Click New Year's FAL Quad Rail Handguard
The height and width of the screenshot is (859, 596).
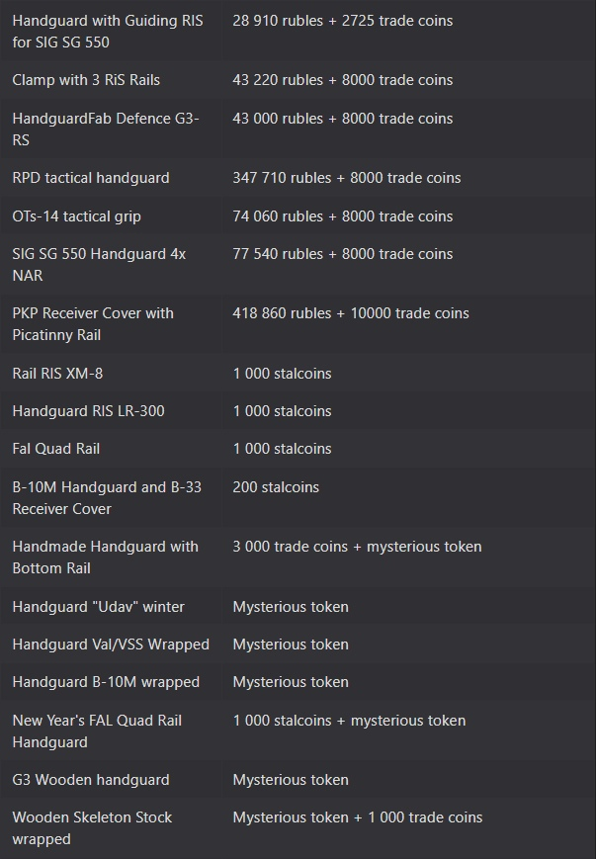click(x=97, y=731)
